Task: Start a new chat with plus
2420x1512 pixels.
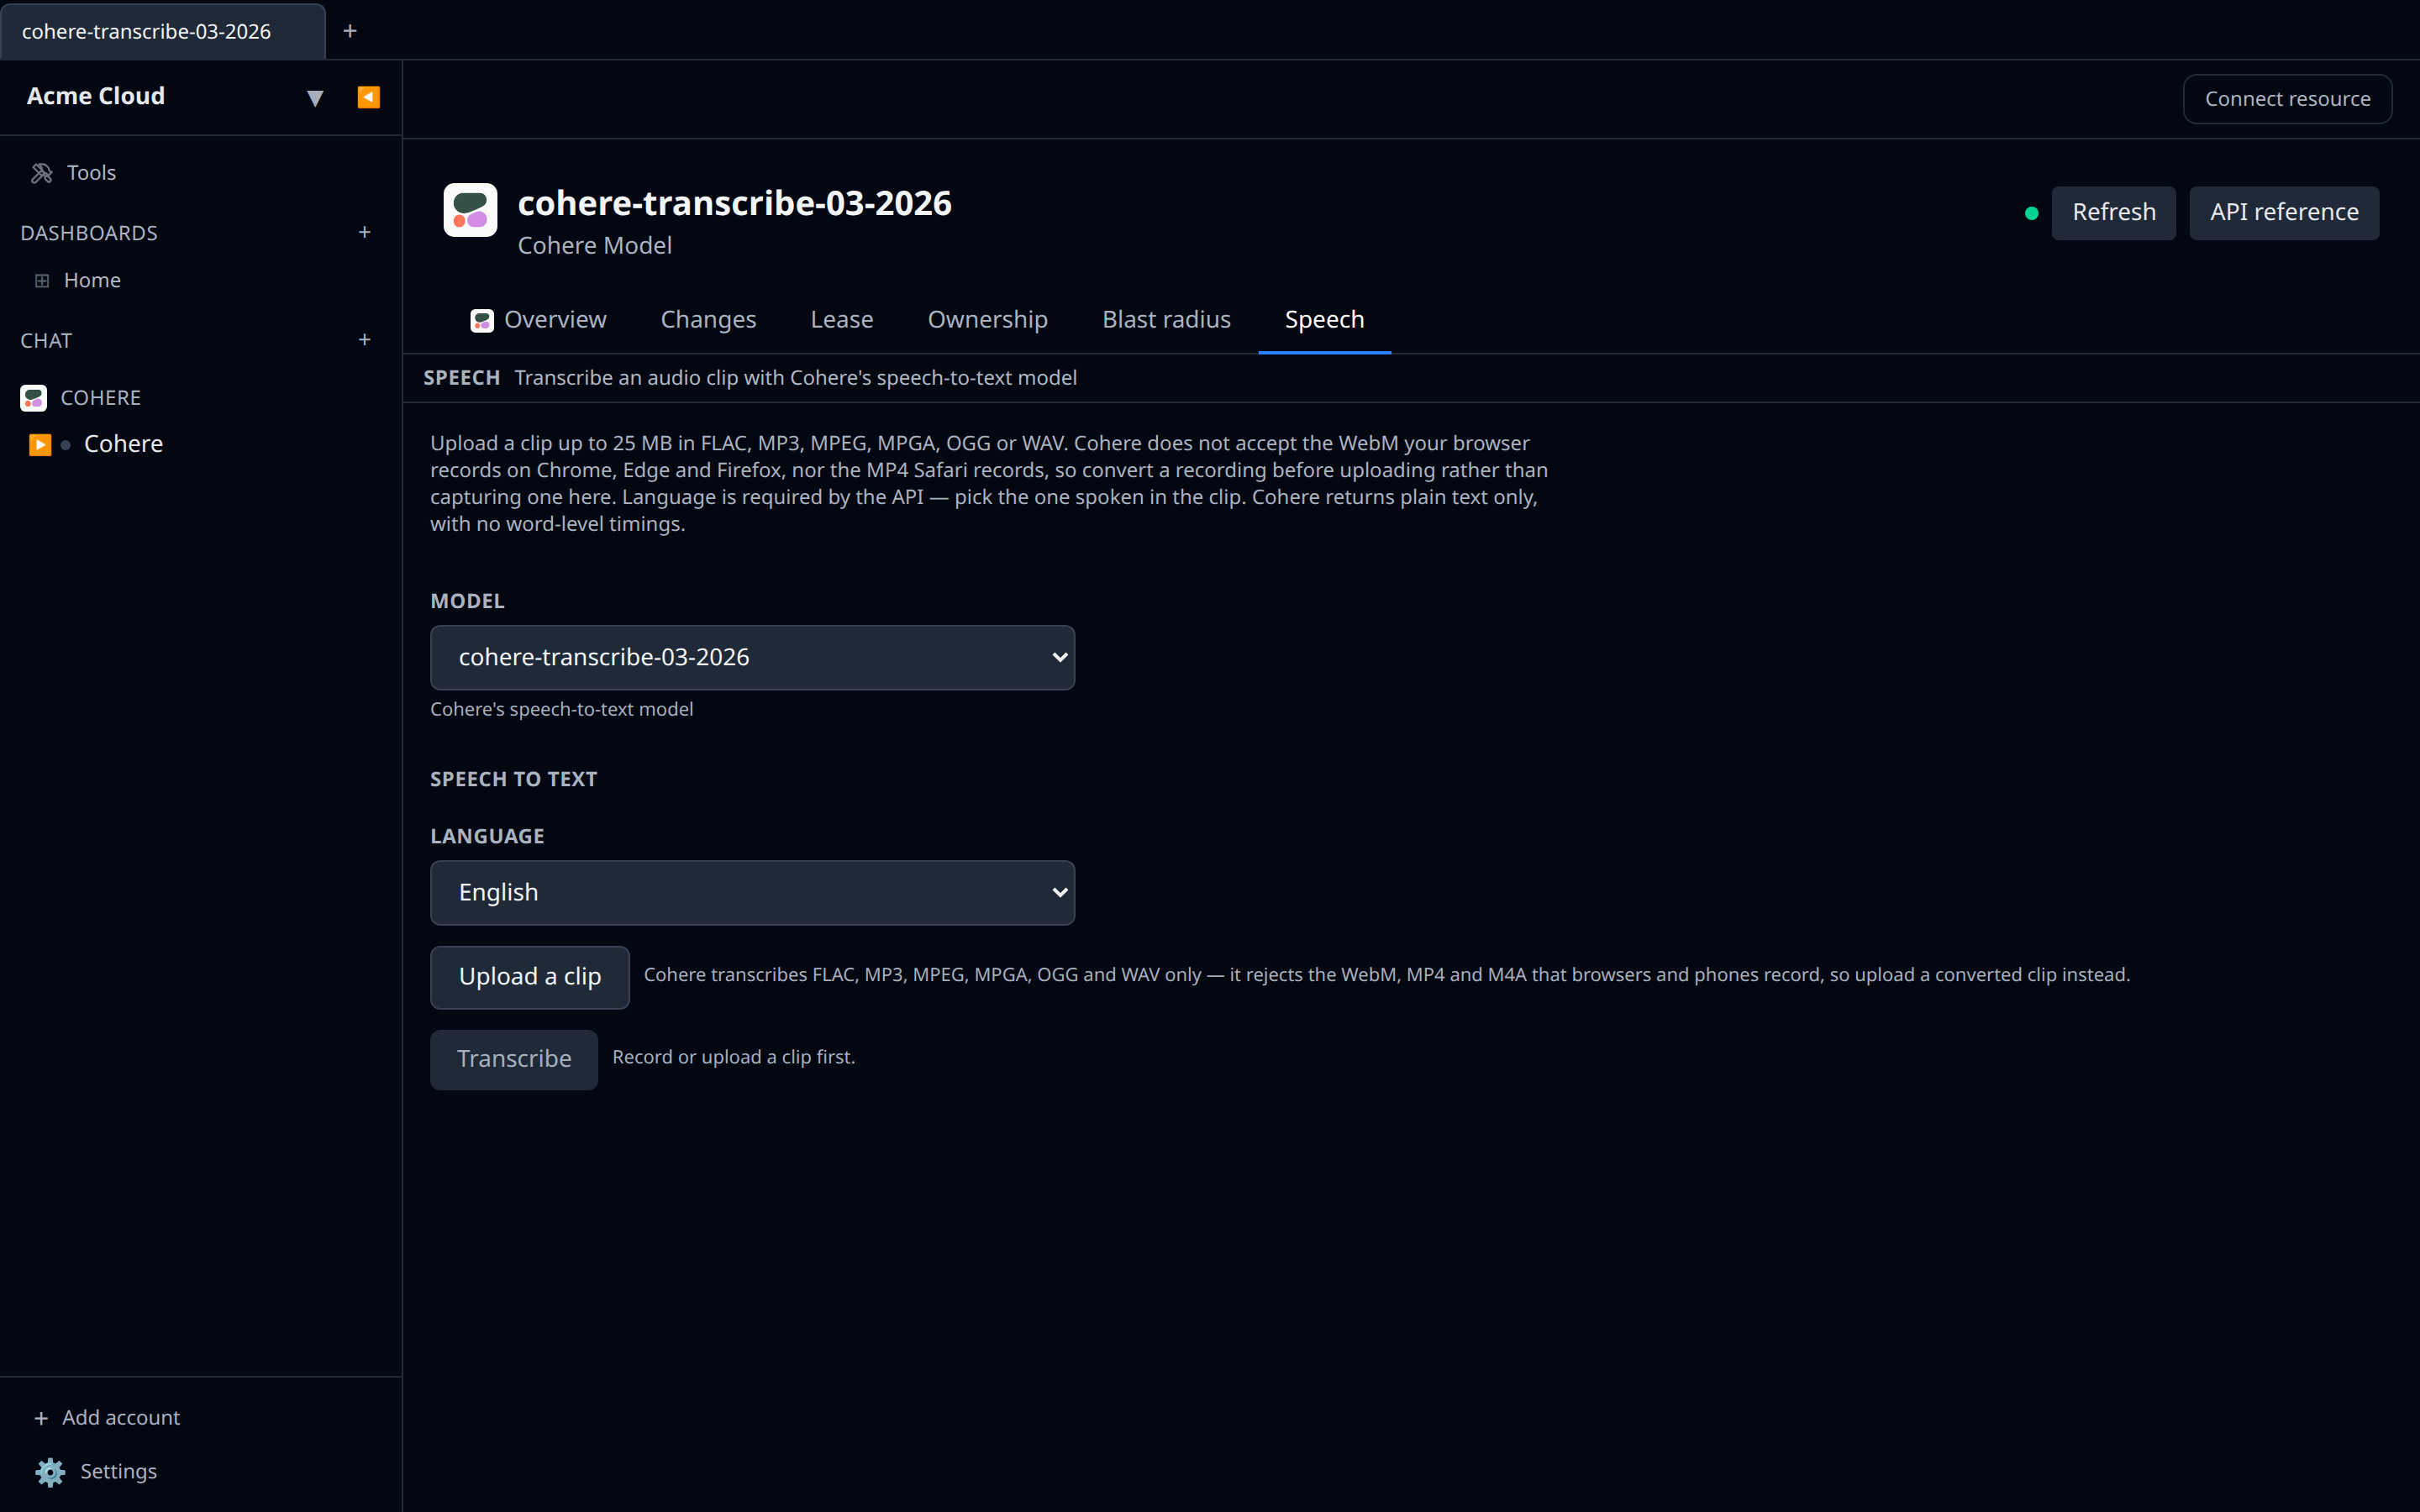Action: point(364,340)
